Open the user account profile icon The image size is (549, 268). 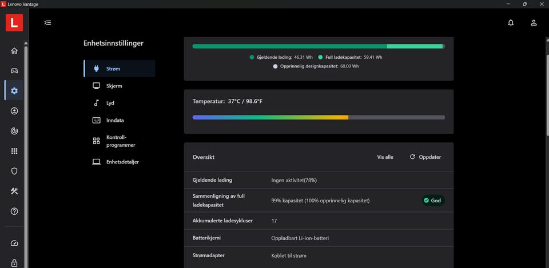click(x=534, y=23)
